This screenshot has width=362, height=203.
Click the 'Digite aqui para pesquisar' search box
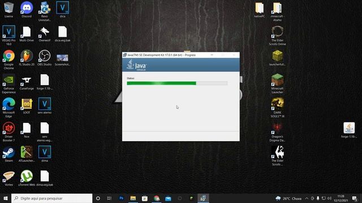tap(51, 198)
